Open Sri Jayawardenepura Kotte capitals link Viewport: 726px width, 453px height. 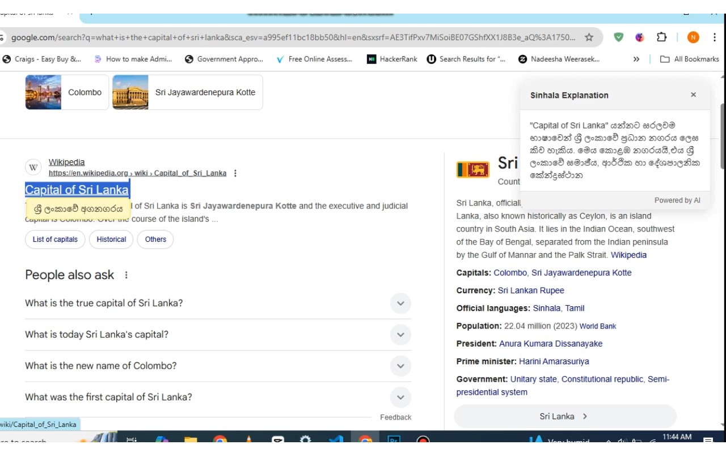pos(581,273)
